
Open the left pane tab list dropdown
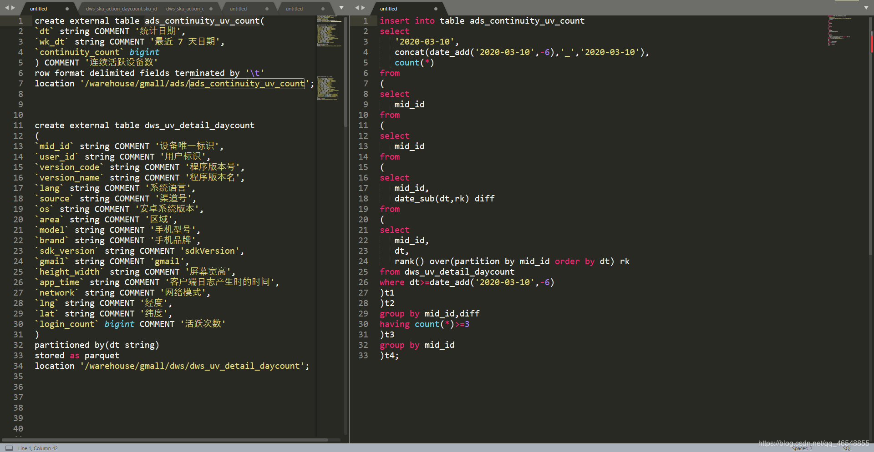[341, 8]
